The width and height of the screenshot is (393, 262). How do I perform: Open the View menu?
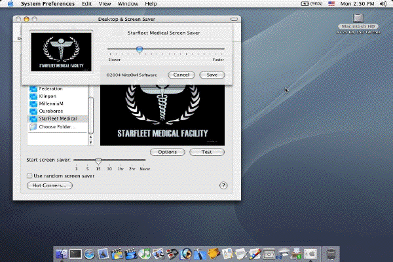(105, 4)
